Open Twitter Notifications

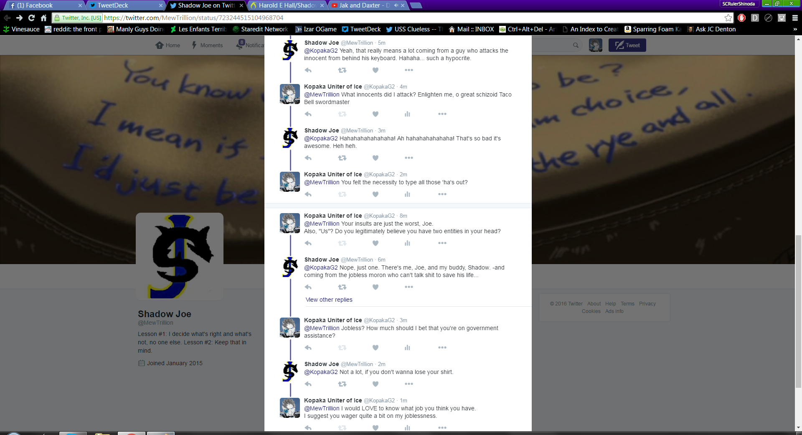coord(250,45)
